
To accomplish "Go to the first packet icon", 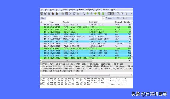I will click(x=99, y=13).
